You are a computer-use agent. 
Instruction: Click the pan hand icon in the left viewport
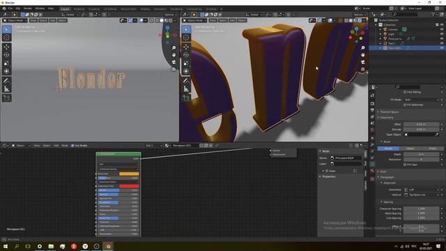[174, 55]
